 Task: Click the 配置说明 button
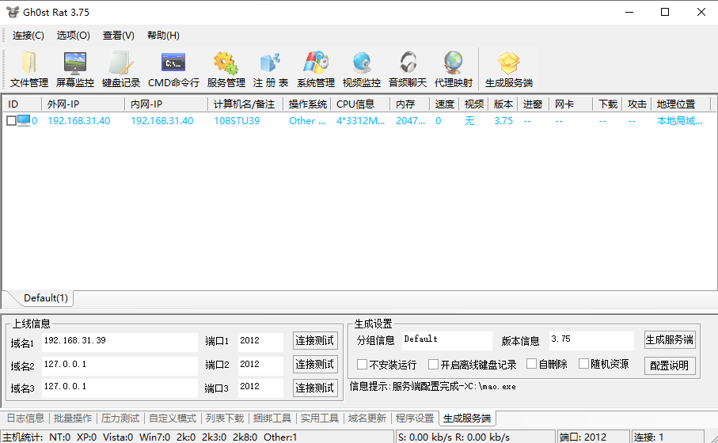coord(670,365)
